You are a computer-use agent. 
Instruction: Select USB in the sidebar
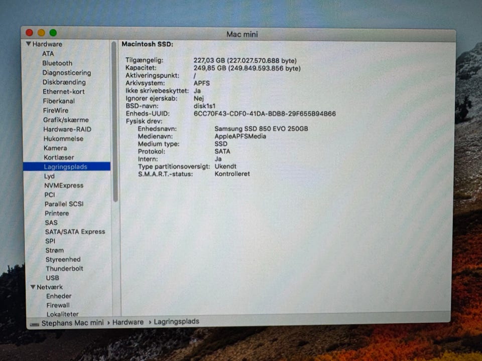pyautogui.click(x=52, y=278)
